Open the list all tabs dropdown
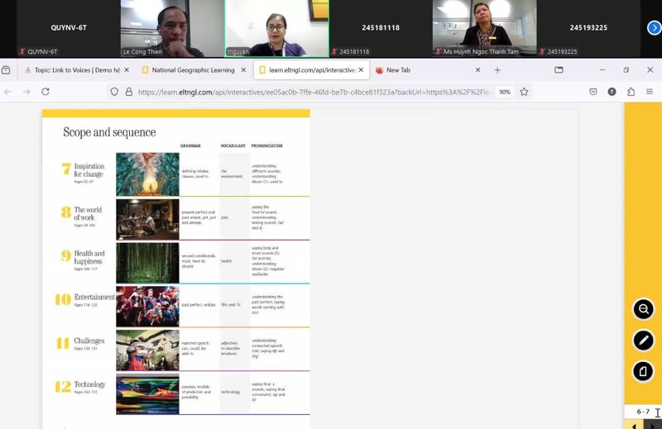 [559, 70]
